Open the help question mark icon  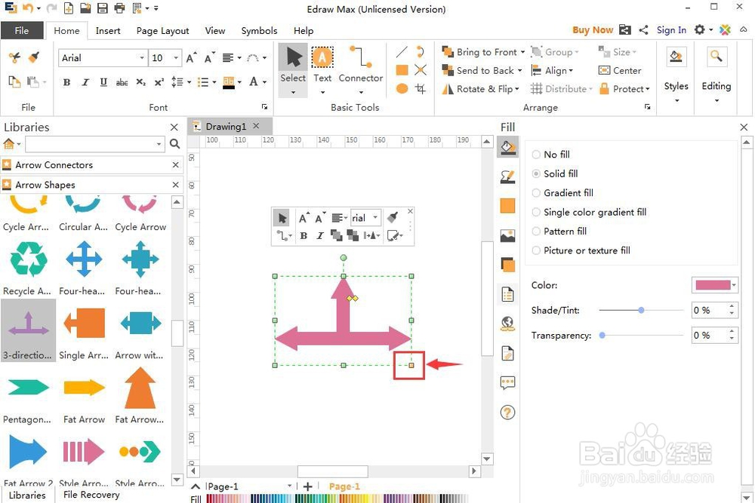pyautogui.click(x=507, y=412)
